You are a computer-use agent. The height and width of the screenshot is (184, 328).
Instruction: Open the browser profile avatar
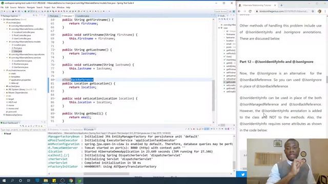tap(319, 11)
